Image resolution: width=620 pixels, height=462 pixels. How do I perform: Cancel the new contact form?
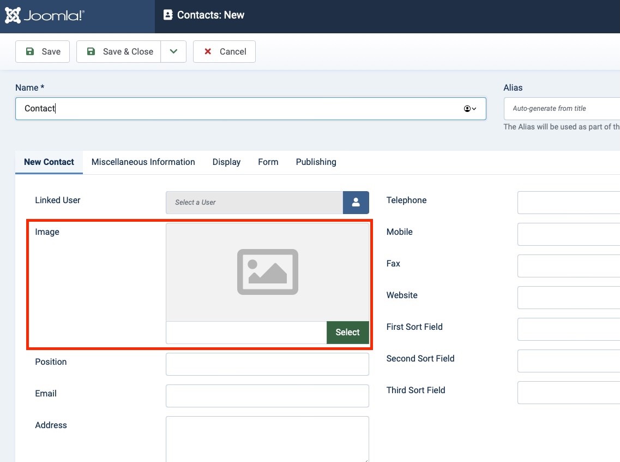tap(224, 51)
